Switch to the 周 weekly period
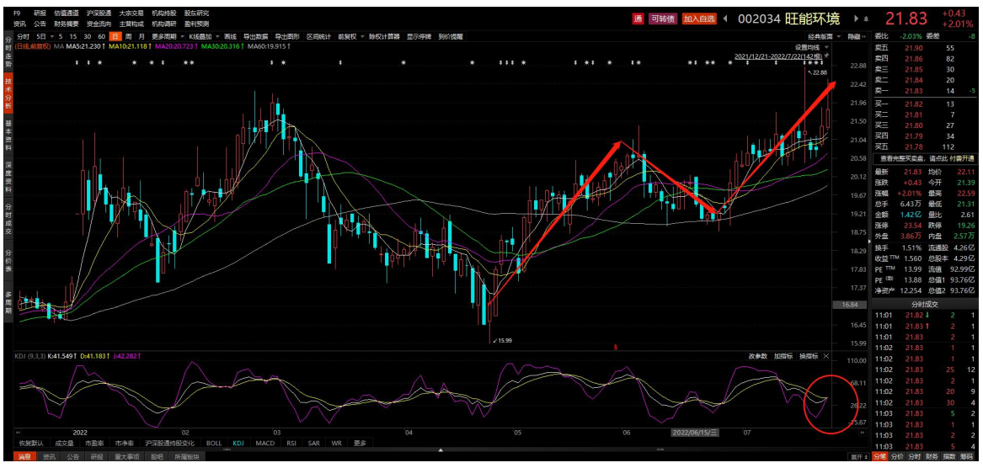 click(128, 37)
